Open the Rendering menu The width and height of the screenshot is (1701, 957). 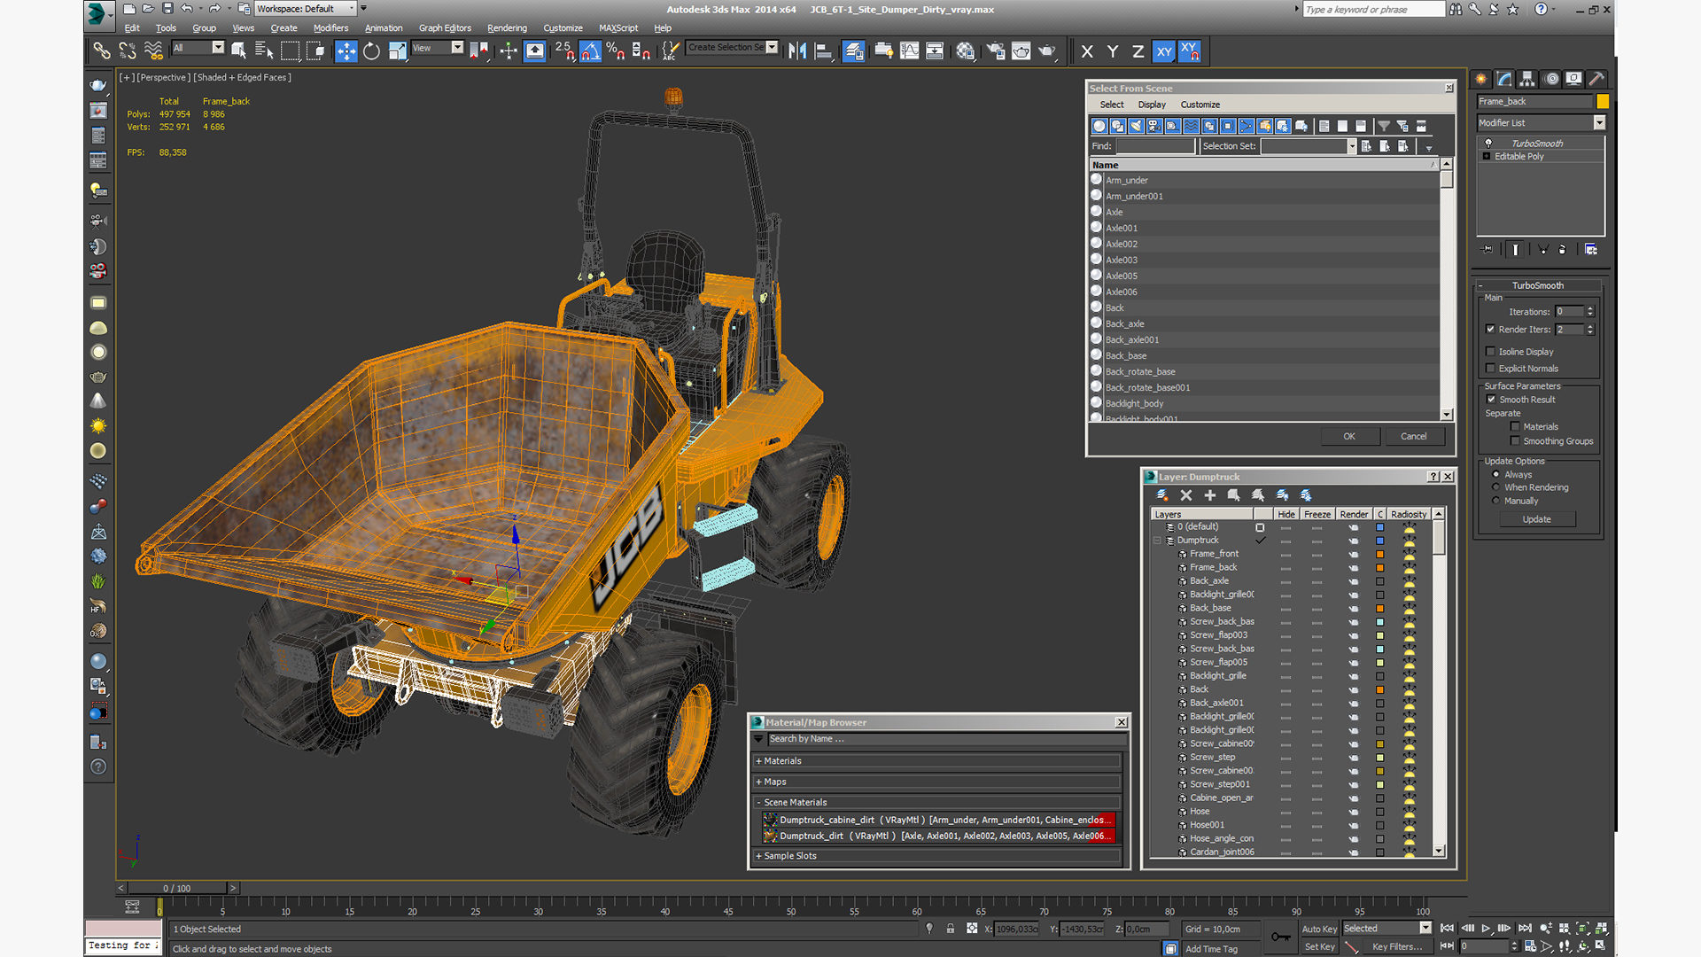507,28
